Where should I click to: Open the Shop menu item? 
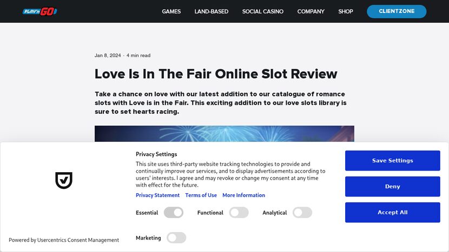(345, 11)
